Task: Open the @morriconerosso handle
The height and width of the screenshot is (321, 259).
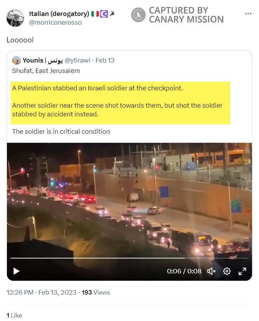Action: [x=55, y=23]
